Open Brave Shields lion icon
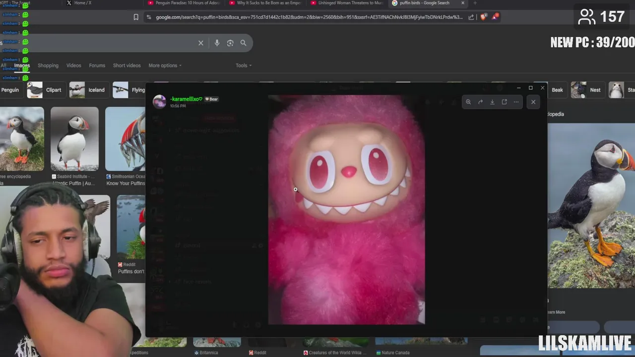 click(x=484, y=17)
